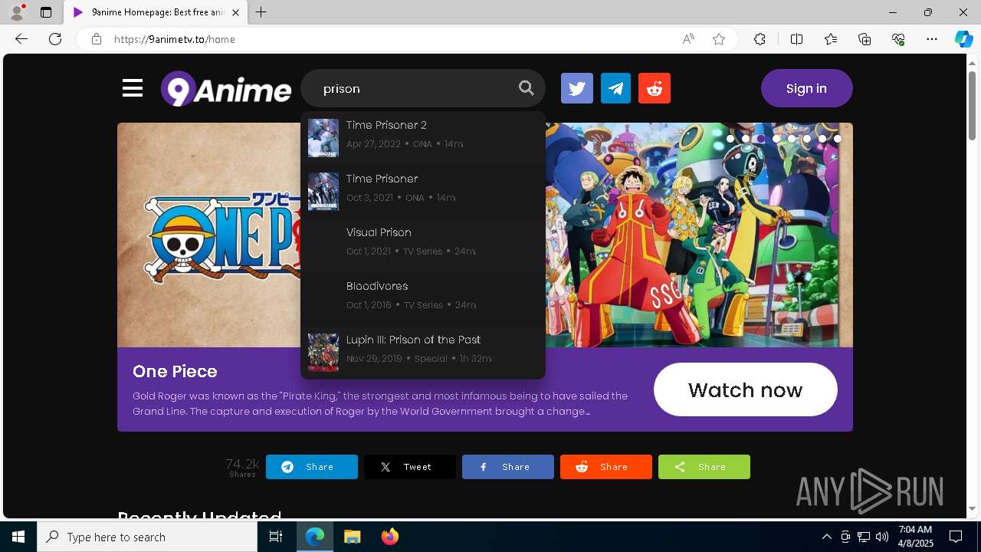The height and width of the screenshot is (552, 981).
Task: Click Time Prisoner 2 thumbnail
Action: point(323,138)
